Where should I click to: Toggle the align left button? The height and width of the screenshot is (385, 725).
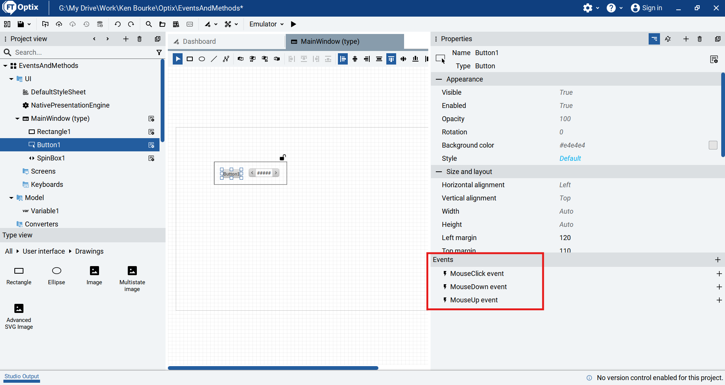tap(343, 59)
